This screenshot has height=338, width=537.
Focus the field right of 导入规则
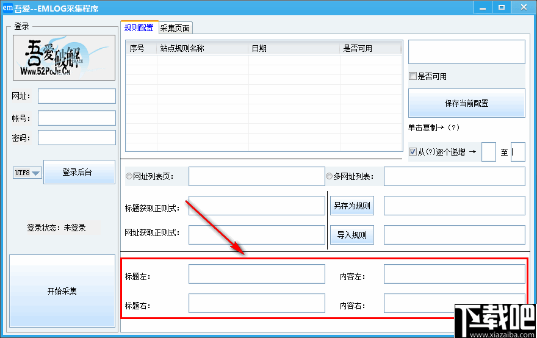coord(454,235)
